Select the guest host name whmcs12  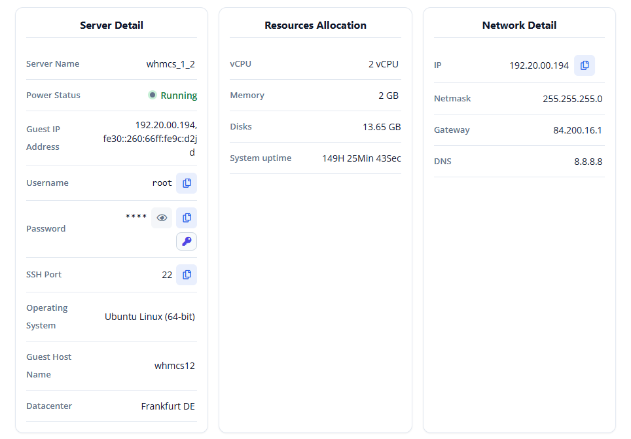click(175, 366)
